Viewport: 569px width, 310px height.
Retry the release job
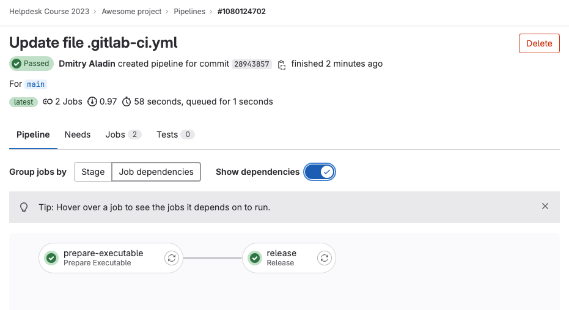pos(325,258)
